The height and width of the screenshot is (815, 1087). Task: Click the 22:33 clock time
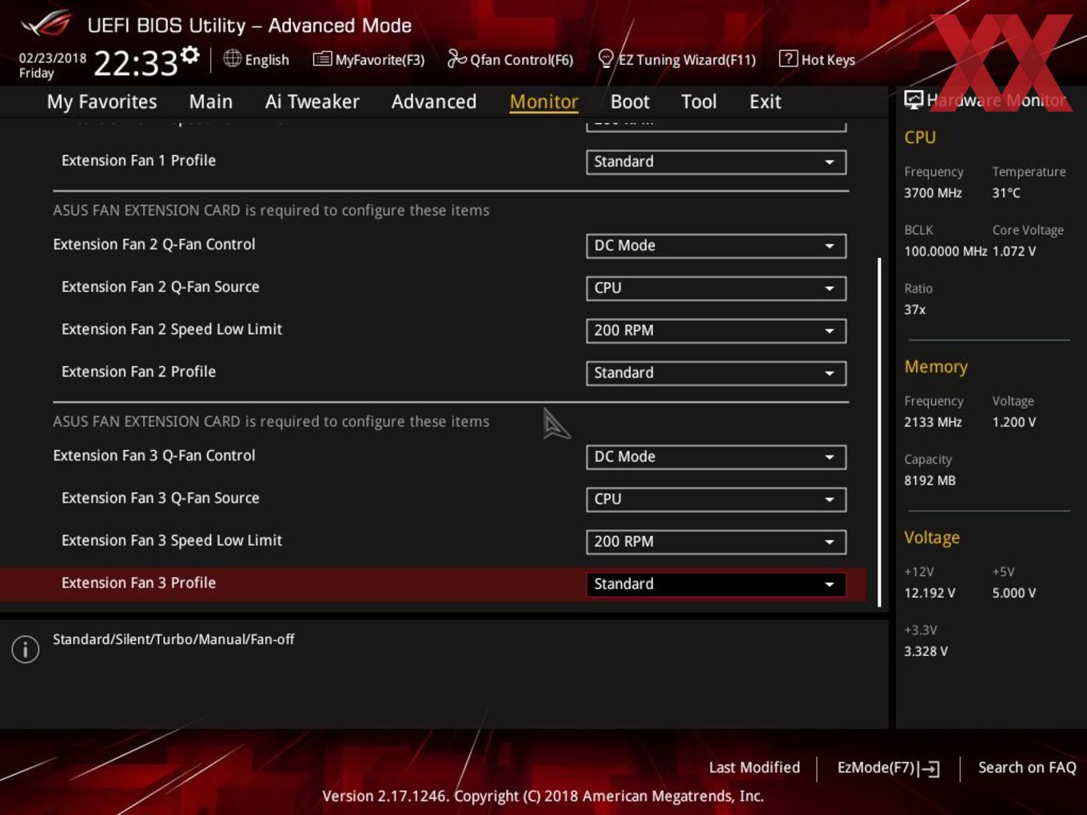[x=136, y=62]
